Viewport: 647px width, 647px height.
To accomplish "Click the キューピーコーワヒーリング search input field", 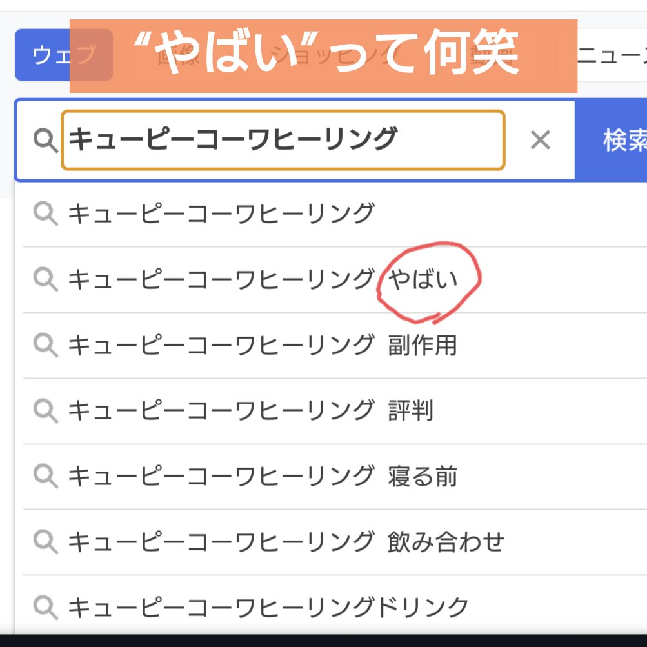I will click(283, 140).
